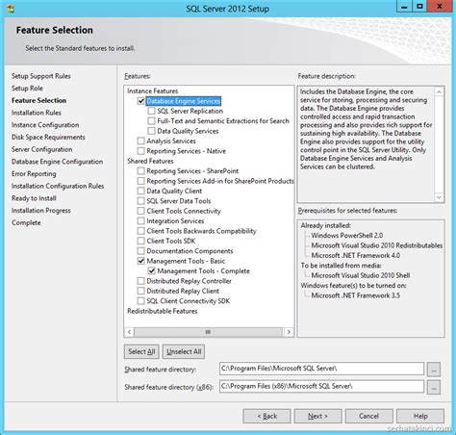Select Error Reporting step
456x435 pixels.
pyautogui.click(x=34, y=173)
